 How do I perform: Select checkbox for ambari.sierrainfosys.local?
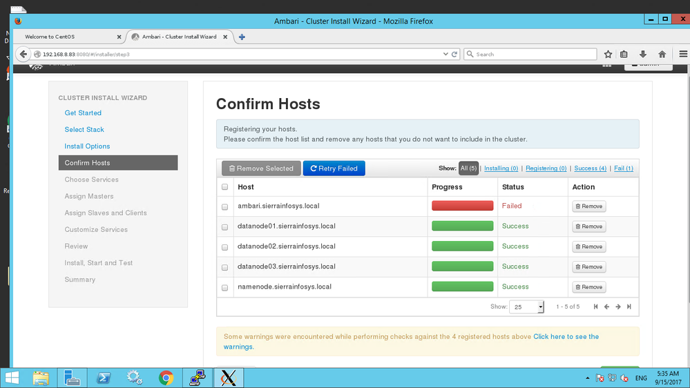[x=224, y=206]
